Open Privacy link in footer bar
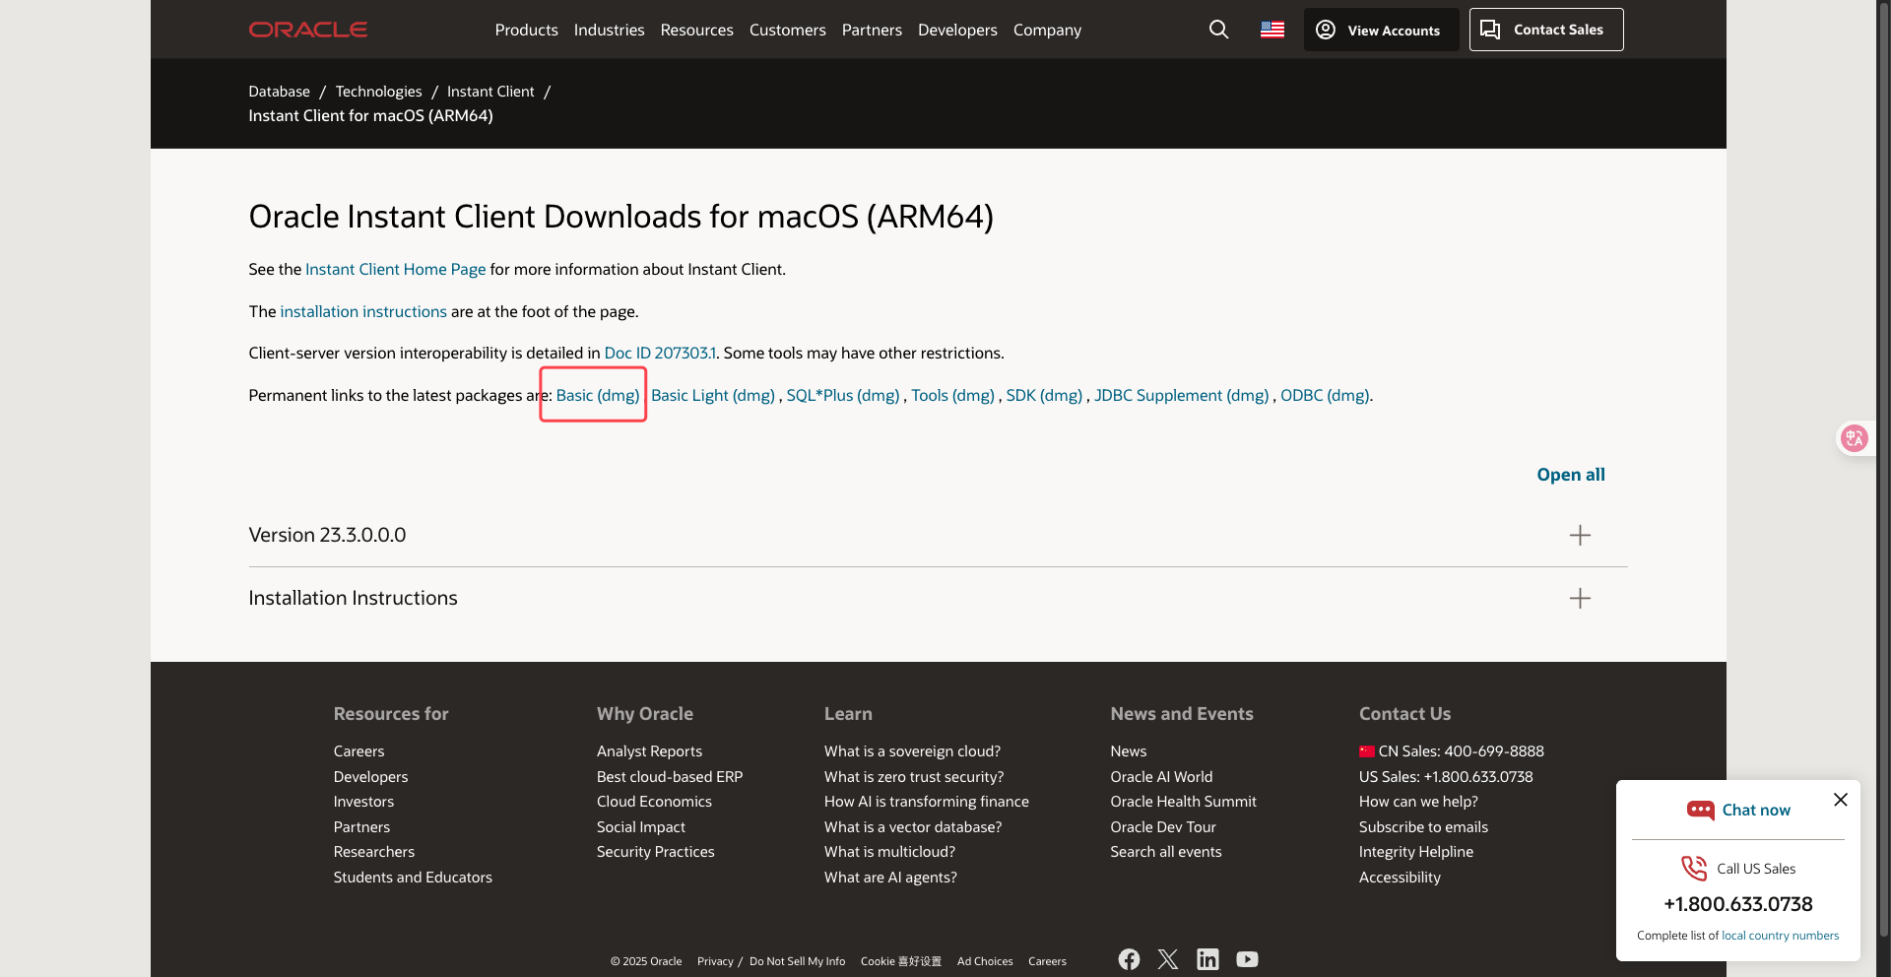Screen dimensions: 1891x977 click(715, 962)
